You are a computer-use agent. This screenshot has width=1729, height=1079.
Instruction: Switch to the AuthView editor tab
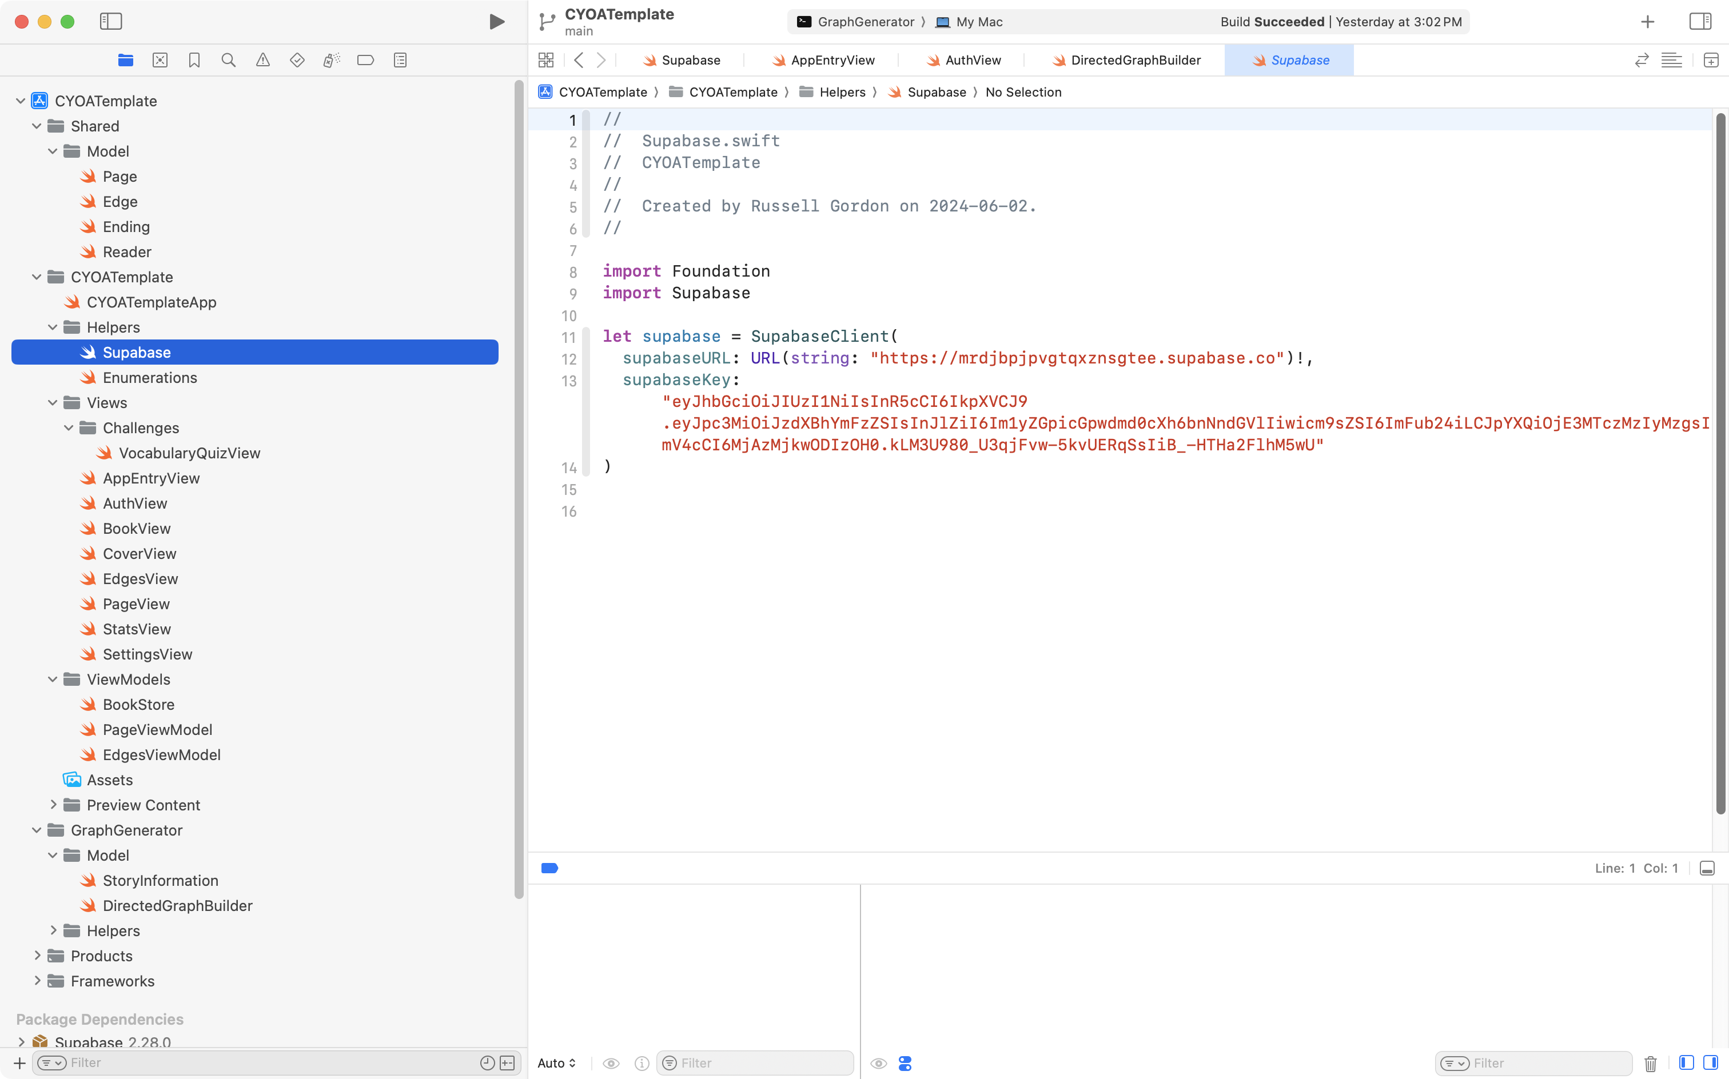point(973,60)
